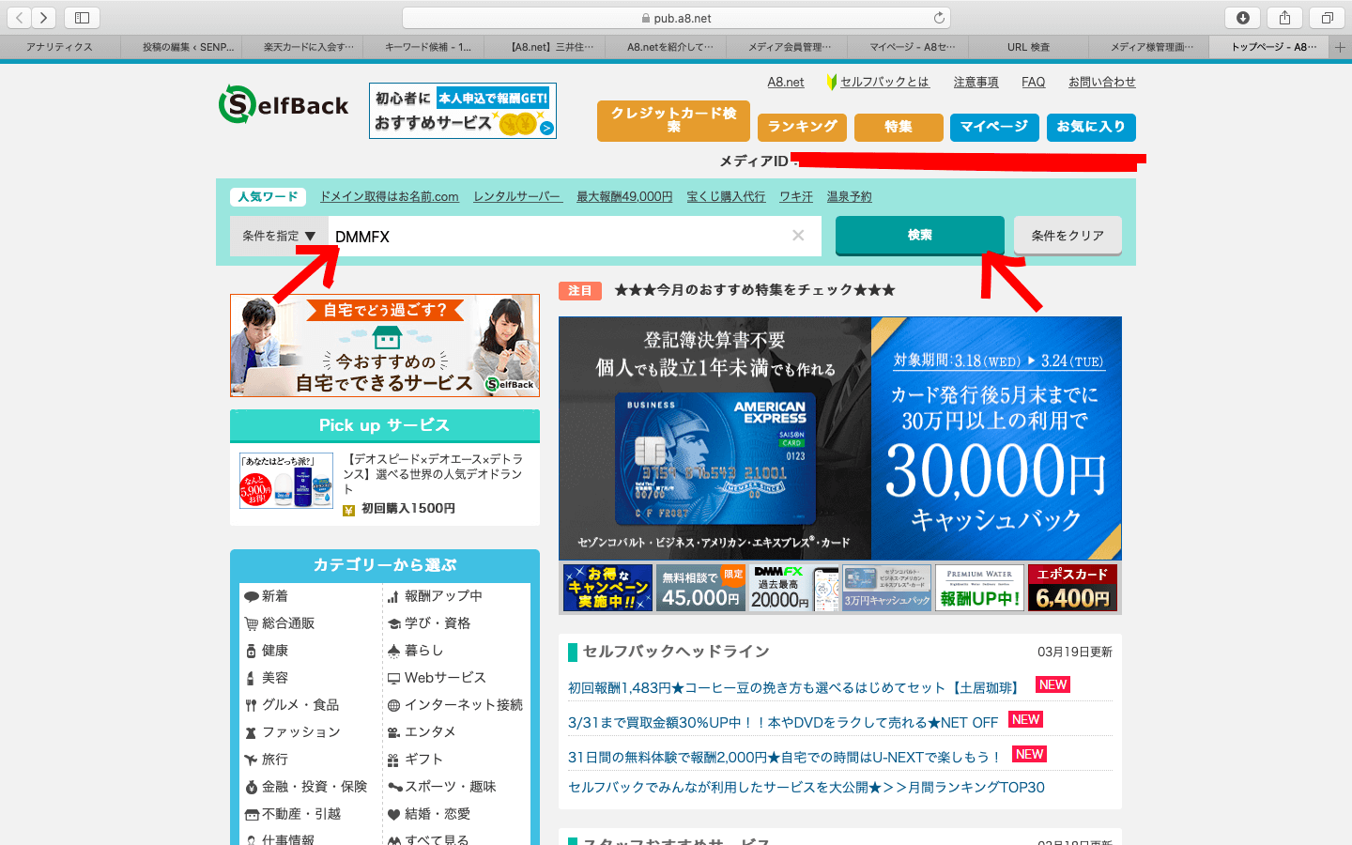Click the pub.a8.net address bar
1352x845 pixels.
[x=676, y=18]
